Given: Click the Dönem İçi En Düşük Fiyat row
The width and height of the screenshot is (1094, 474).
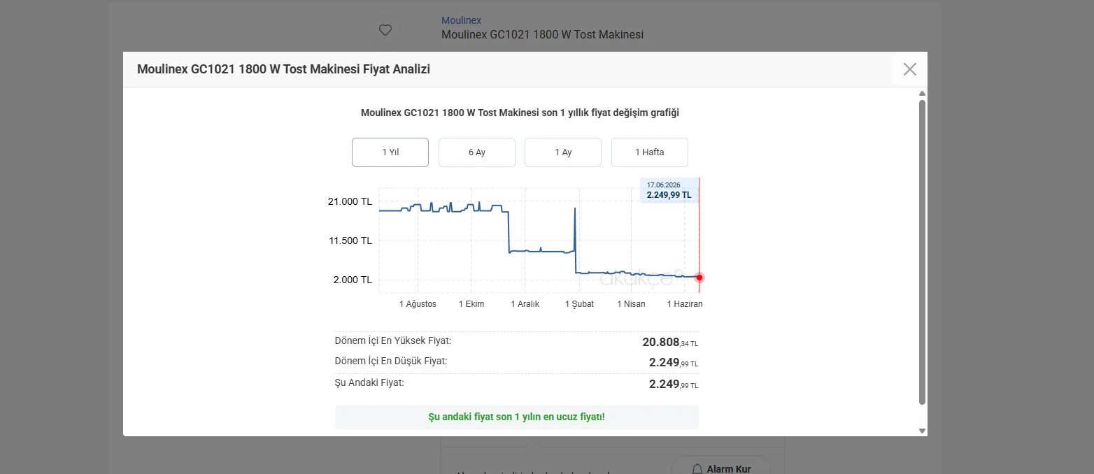Looking at the screenshot, I should tap(517, 362).
